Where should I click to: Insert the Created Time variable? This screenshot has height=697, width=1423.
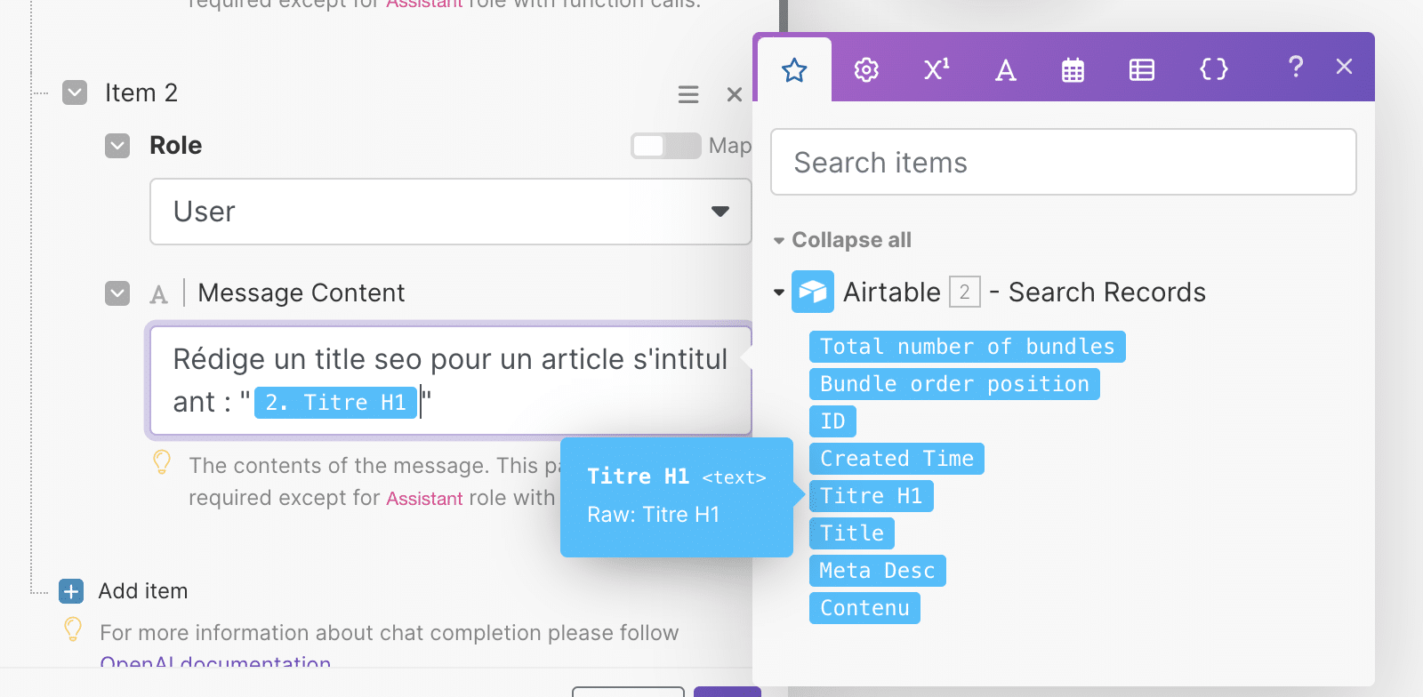896,459
